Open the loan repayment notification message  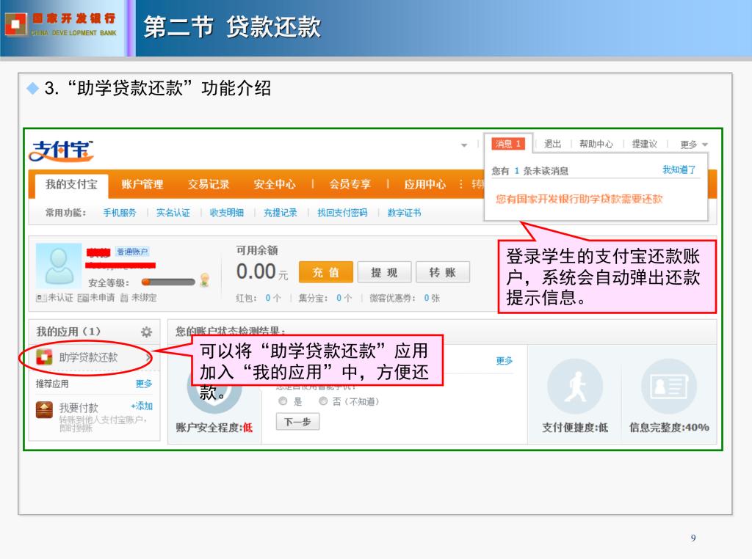579,199
